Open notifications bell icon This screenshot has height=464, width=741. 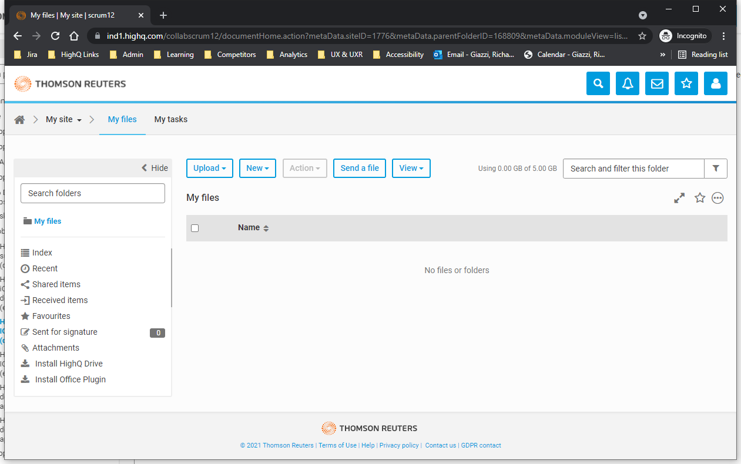click(628, 83)
